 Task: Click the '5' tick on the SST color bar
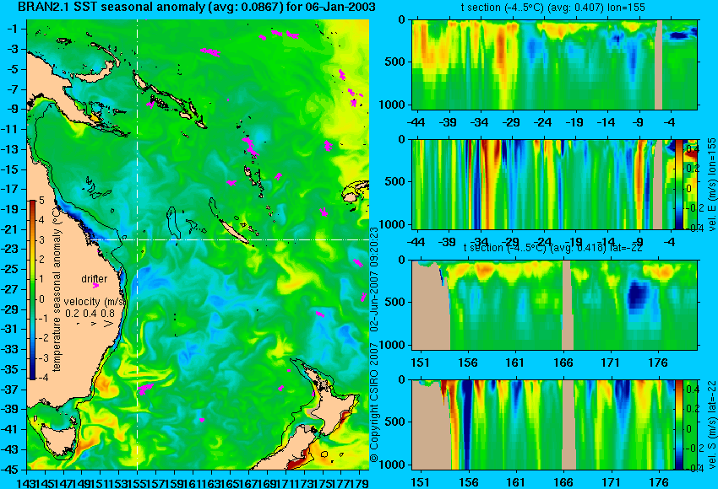pos(41,201)
